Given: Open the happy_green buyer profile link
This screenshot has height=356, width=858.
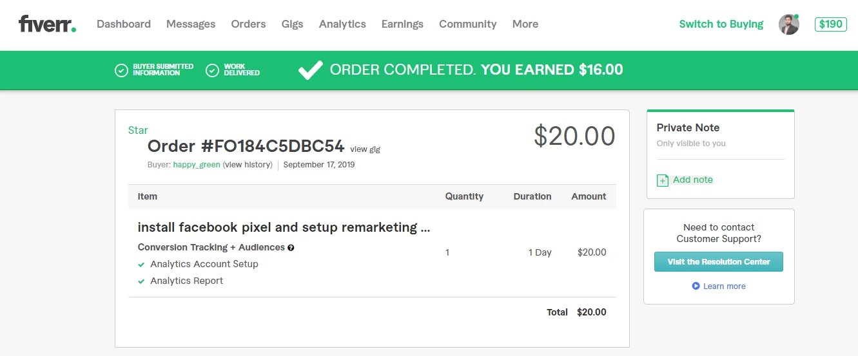Looking at the screenshot, I should (196, 165).
